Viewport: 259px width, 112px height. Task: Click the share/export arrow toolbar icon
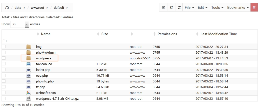[x=171, y=8]
